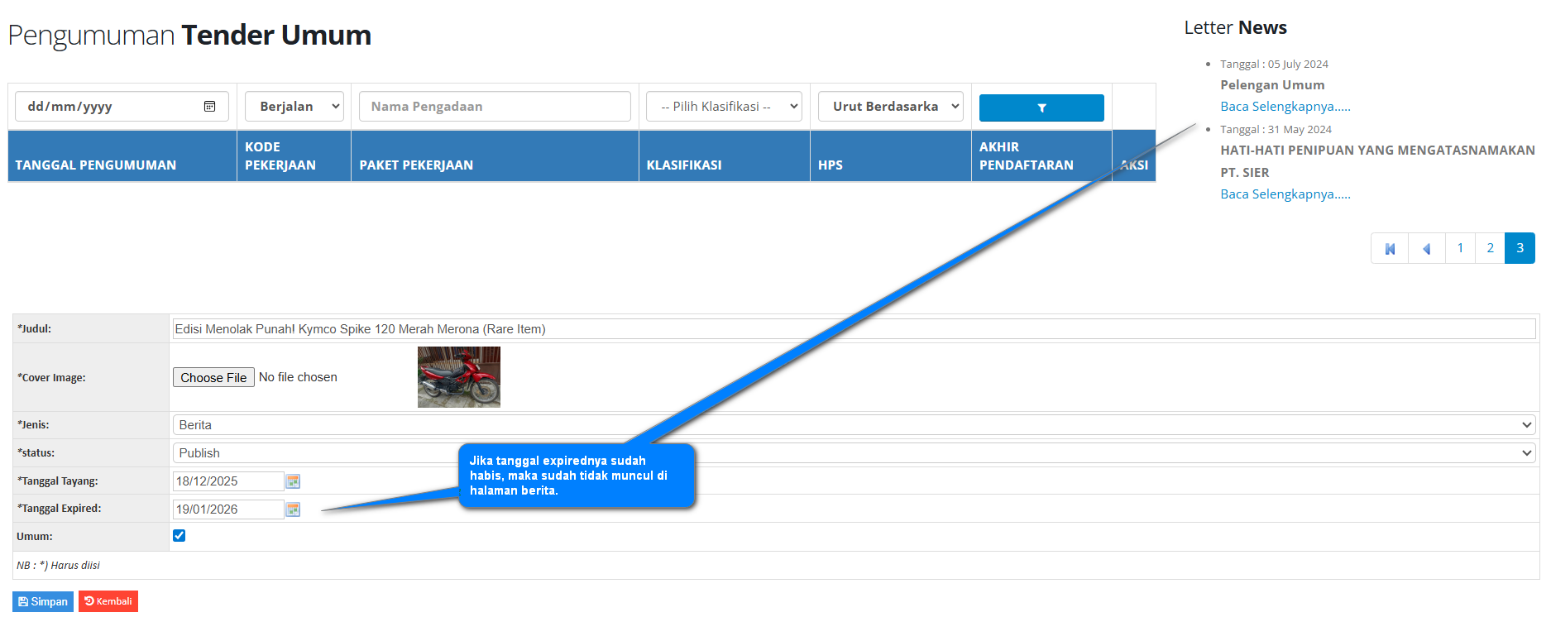Uncheck the Umum checkbox
Screen dimensions: 1551x617
point(180,536)
